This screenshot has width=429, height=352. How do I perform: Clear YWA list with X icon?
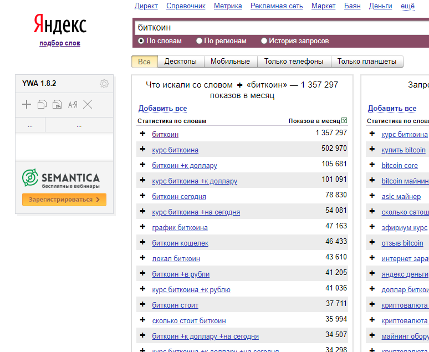(x=88, y=104)
